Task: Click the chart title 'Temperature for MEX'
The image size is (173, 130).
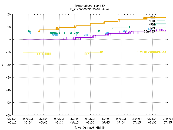Action: (x=90, y=6)
